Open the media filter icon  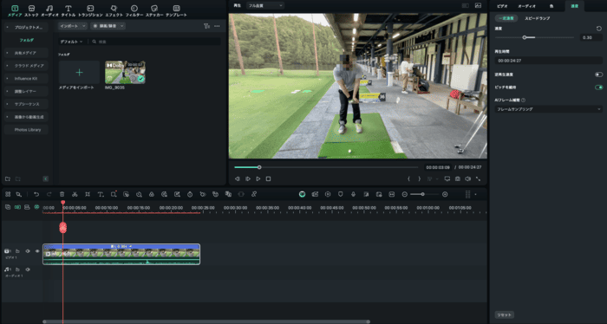pyautogui.click(x=206, y=26)
